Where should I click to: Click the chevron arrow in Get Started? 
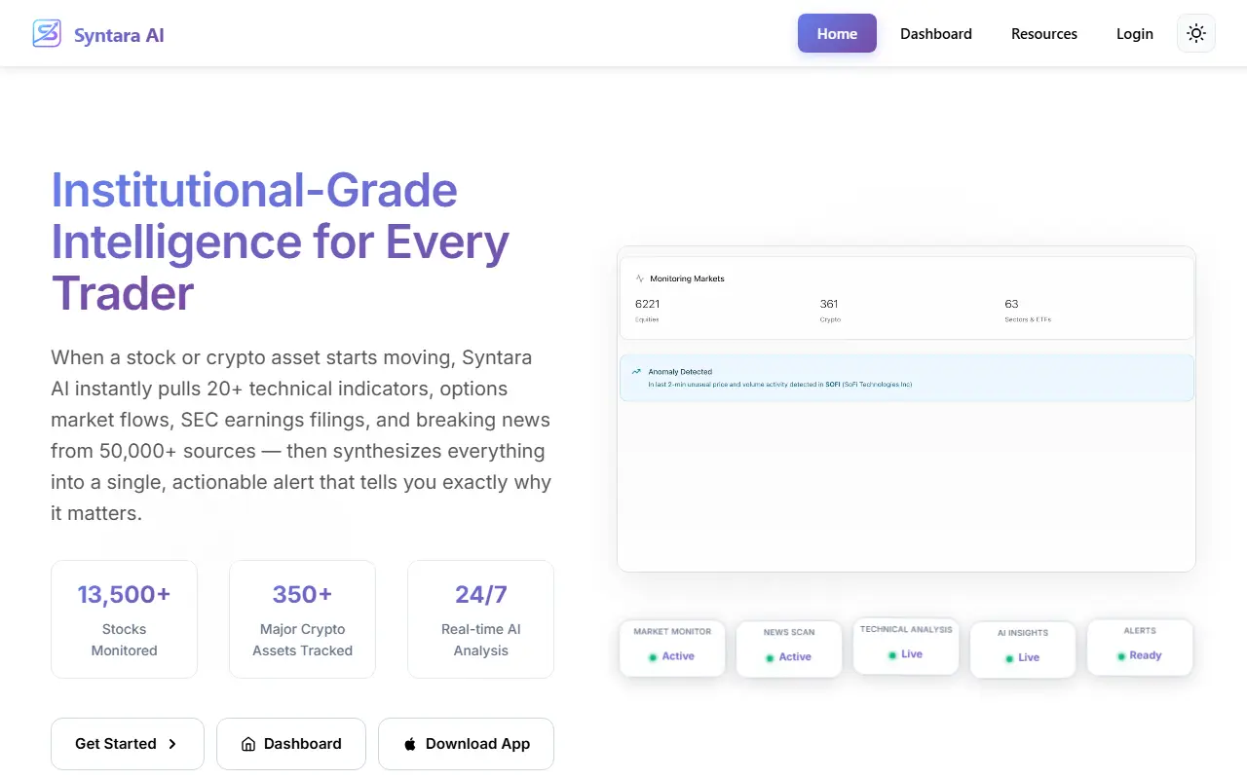(x=172, y=744)
